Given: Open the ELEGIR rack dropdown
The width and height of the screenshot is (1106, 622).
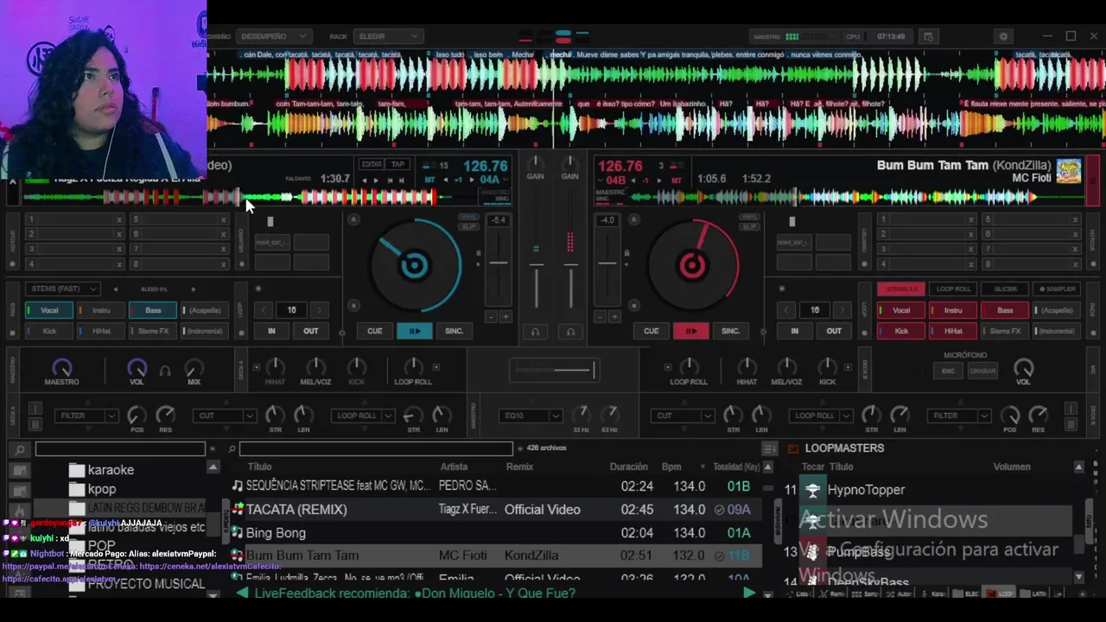Looking at the screenshot, I should click(x=387, y=36).
